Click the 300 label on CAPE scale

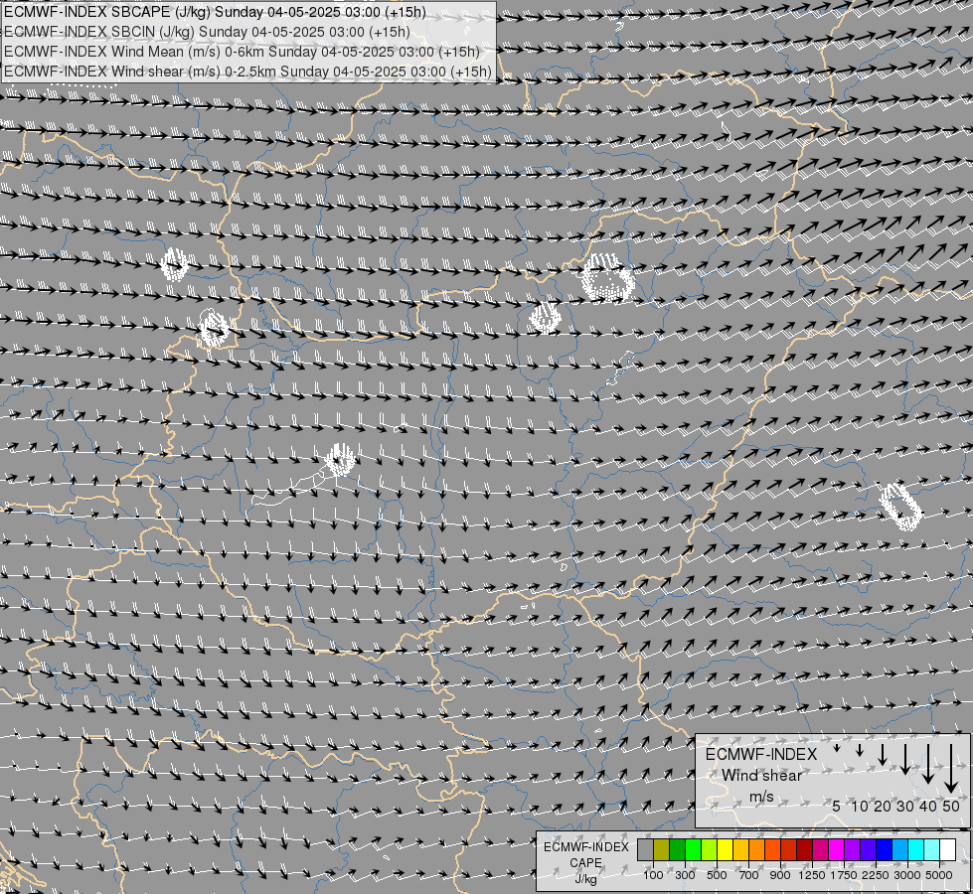[685, 875]
